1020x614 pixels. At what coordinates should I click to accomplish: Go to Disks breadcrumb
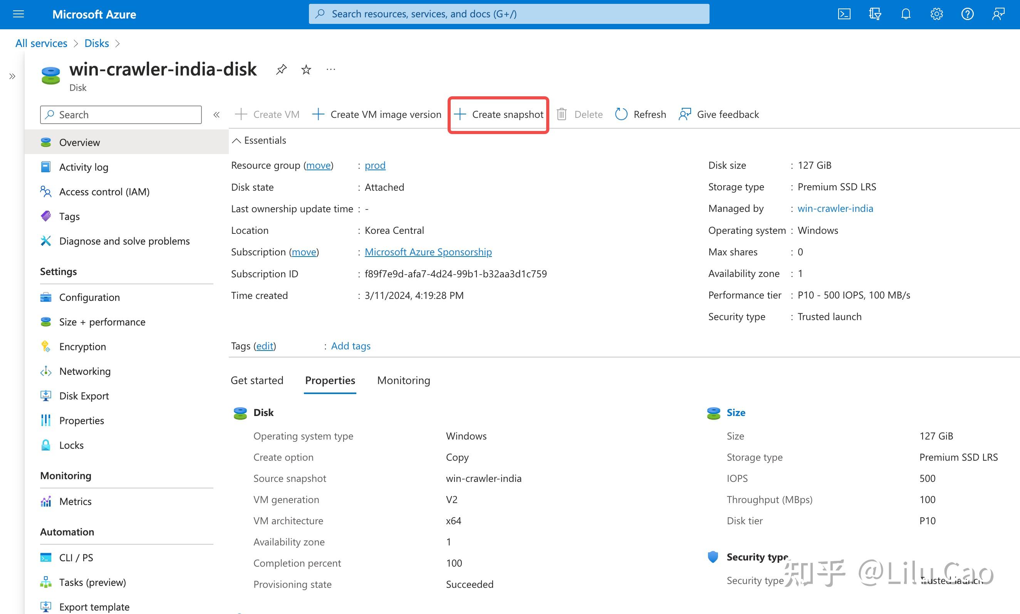[97, 44]
